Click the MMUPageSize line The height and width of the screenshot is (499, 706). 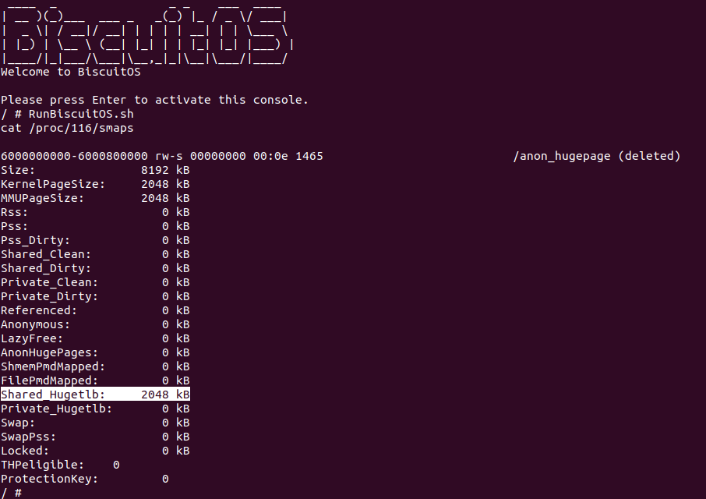pyautogui.click(x=95, y=198)
